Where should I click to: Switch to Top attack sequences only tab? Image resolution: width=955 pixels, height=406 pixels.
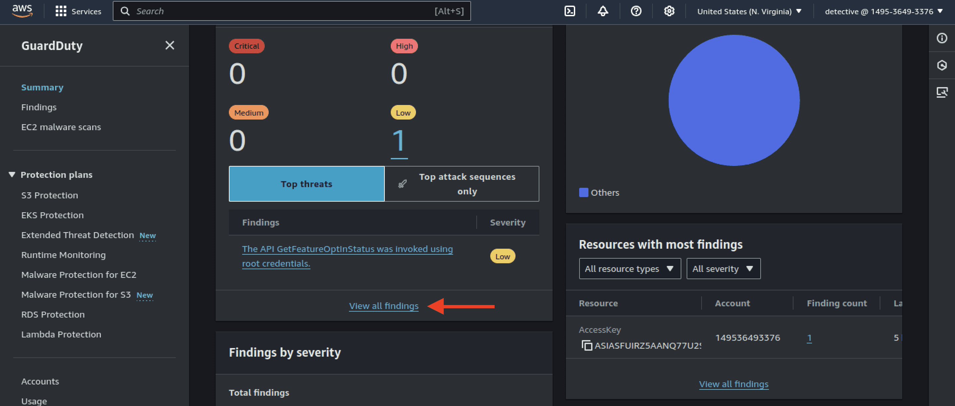tap(461, 184)
